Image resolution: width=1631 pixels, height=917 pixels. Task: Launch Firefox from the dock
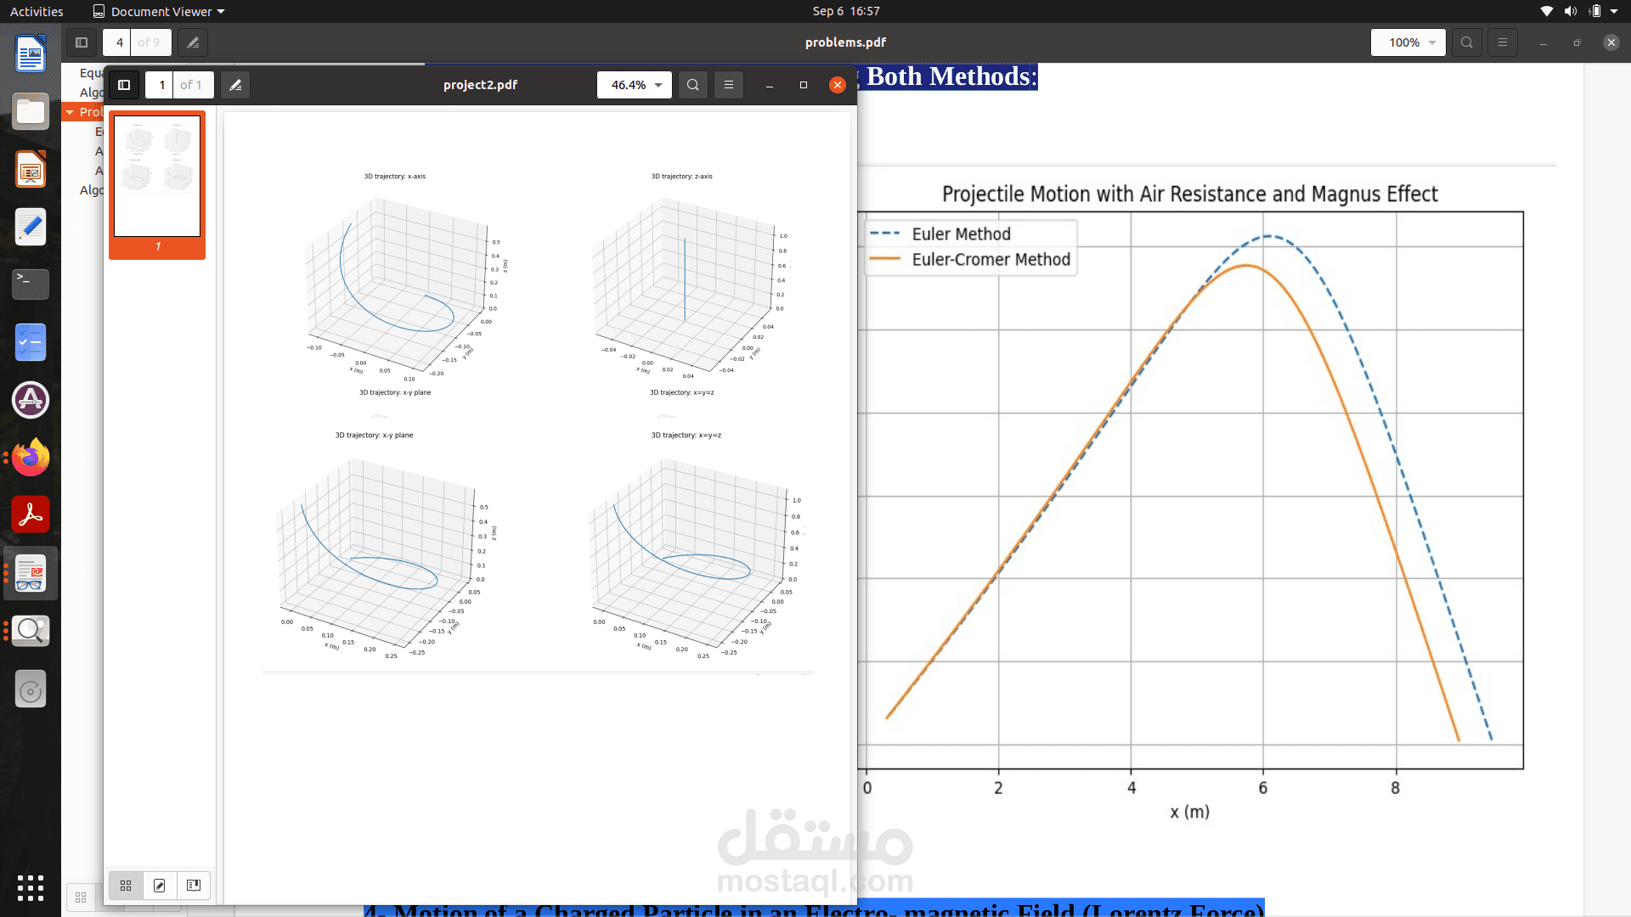point(31,458)
